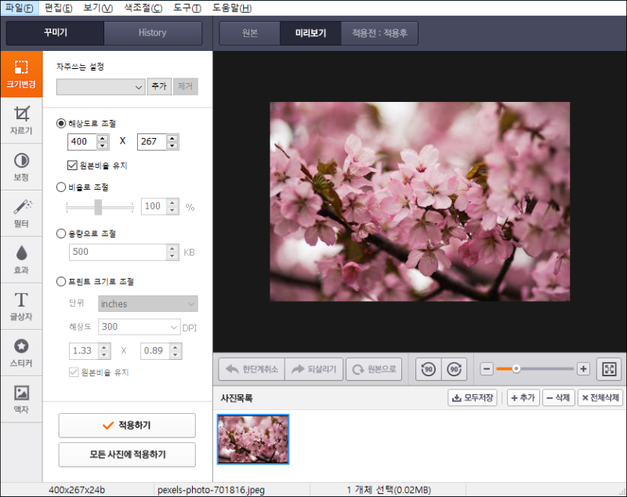
Task: Click 400x267x24b in status bar
Action: (x=77, y=490)
